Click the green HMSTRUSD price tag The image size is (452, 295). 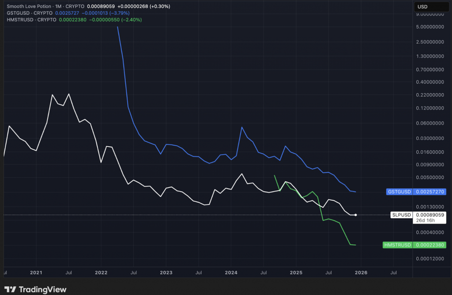(x=414, y=245)
